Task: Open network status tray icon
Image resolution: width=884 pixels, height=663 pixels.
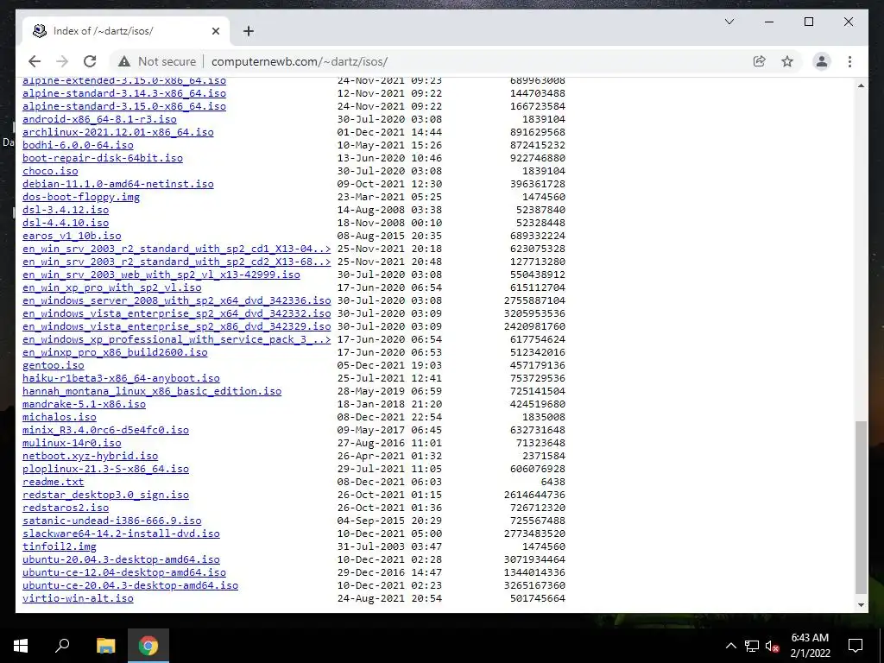Action: pyautogui.click(x=752, y=646)
